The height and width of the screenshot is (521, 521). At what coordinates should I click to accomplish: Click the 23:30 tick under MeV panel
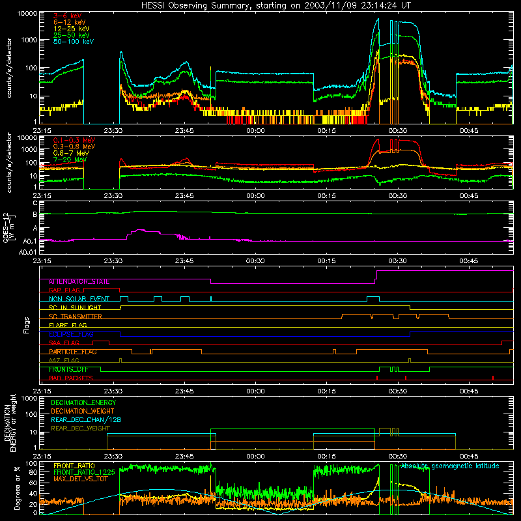pos(113,196)
